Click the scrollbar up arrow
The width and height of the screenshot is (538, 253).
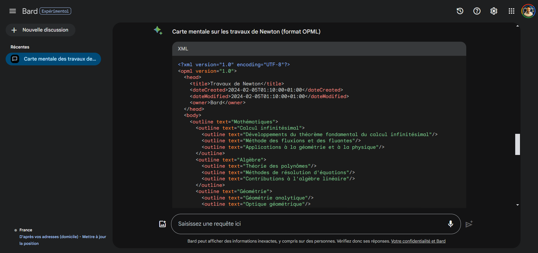pyautogui.click(x=517, y=26)
